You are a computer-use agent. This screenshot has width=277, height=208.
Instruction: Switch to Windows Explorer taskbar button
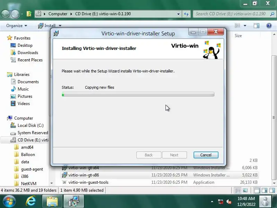(x=52, y=201)
